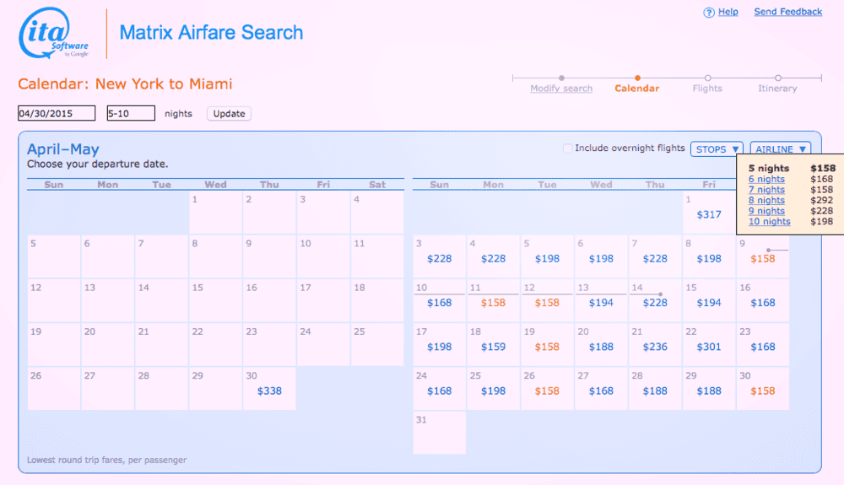
Task: Select May 10 fare $168
Action: (439, 303)
